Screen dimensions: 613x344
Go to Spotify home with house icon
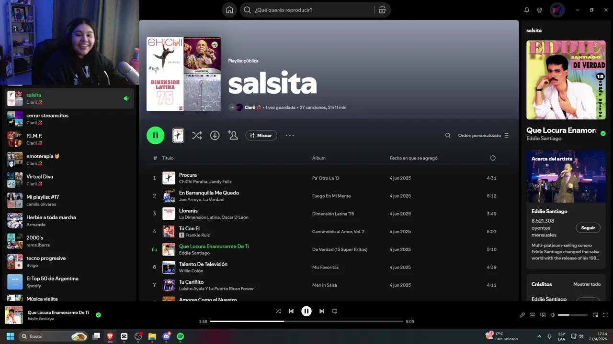click(x=229, y=10)
